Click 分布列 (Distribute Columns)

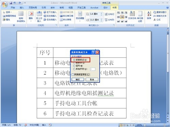(109, 20)
